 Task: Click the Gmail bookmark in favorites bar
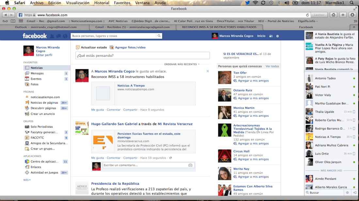[46, 21]
